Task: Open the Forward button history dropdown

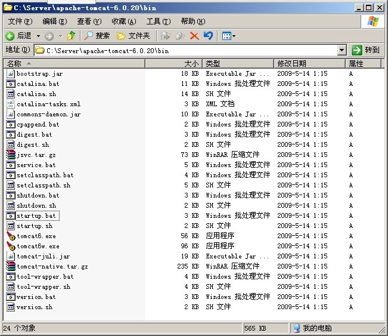Action: coord(61,36)
